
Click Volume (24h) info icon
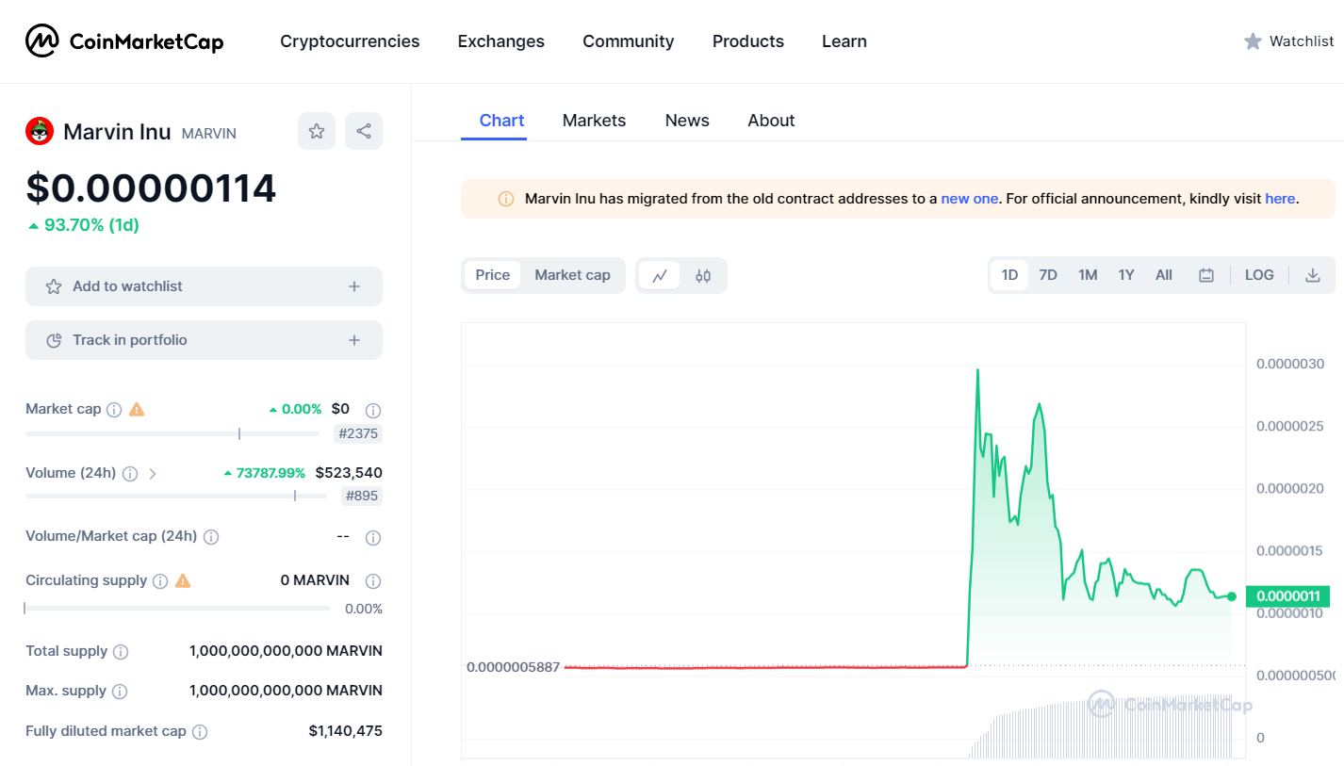pos(130,474)
